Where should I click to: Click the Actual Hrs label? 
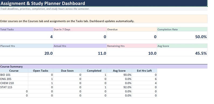[x=80, y=46]
